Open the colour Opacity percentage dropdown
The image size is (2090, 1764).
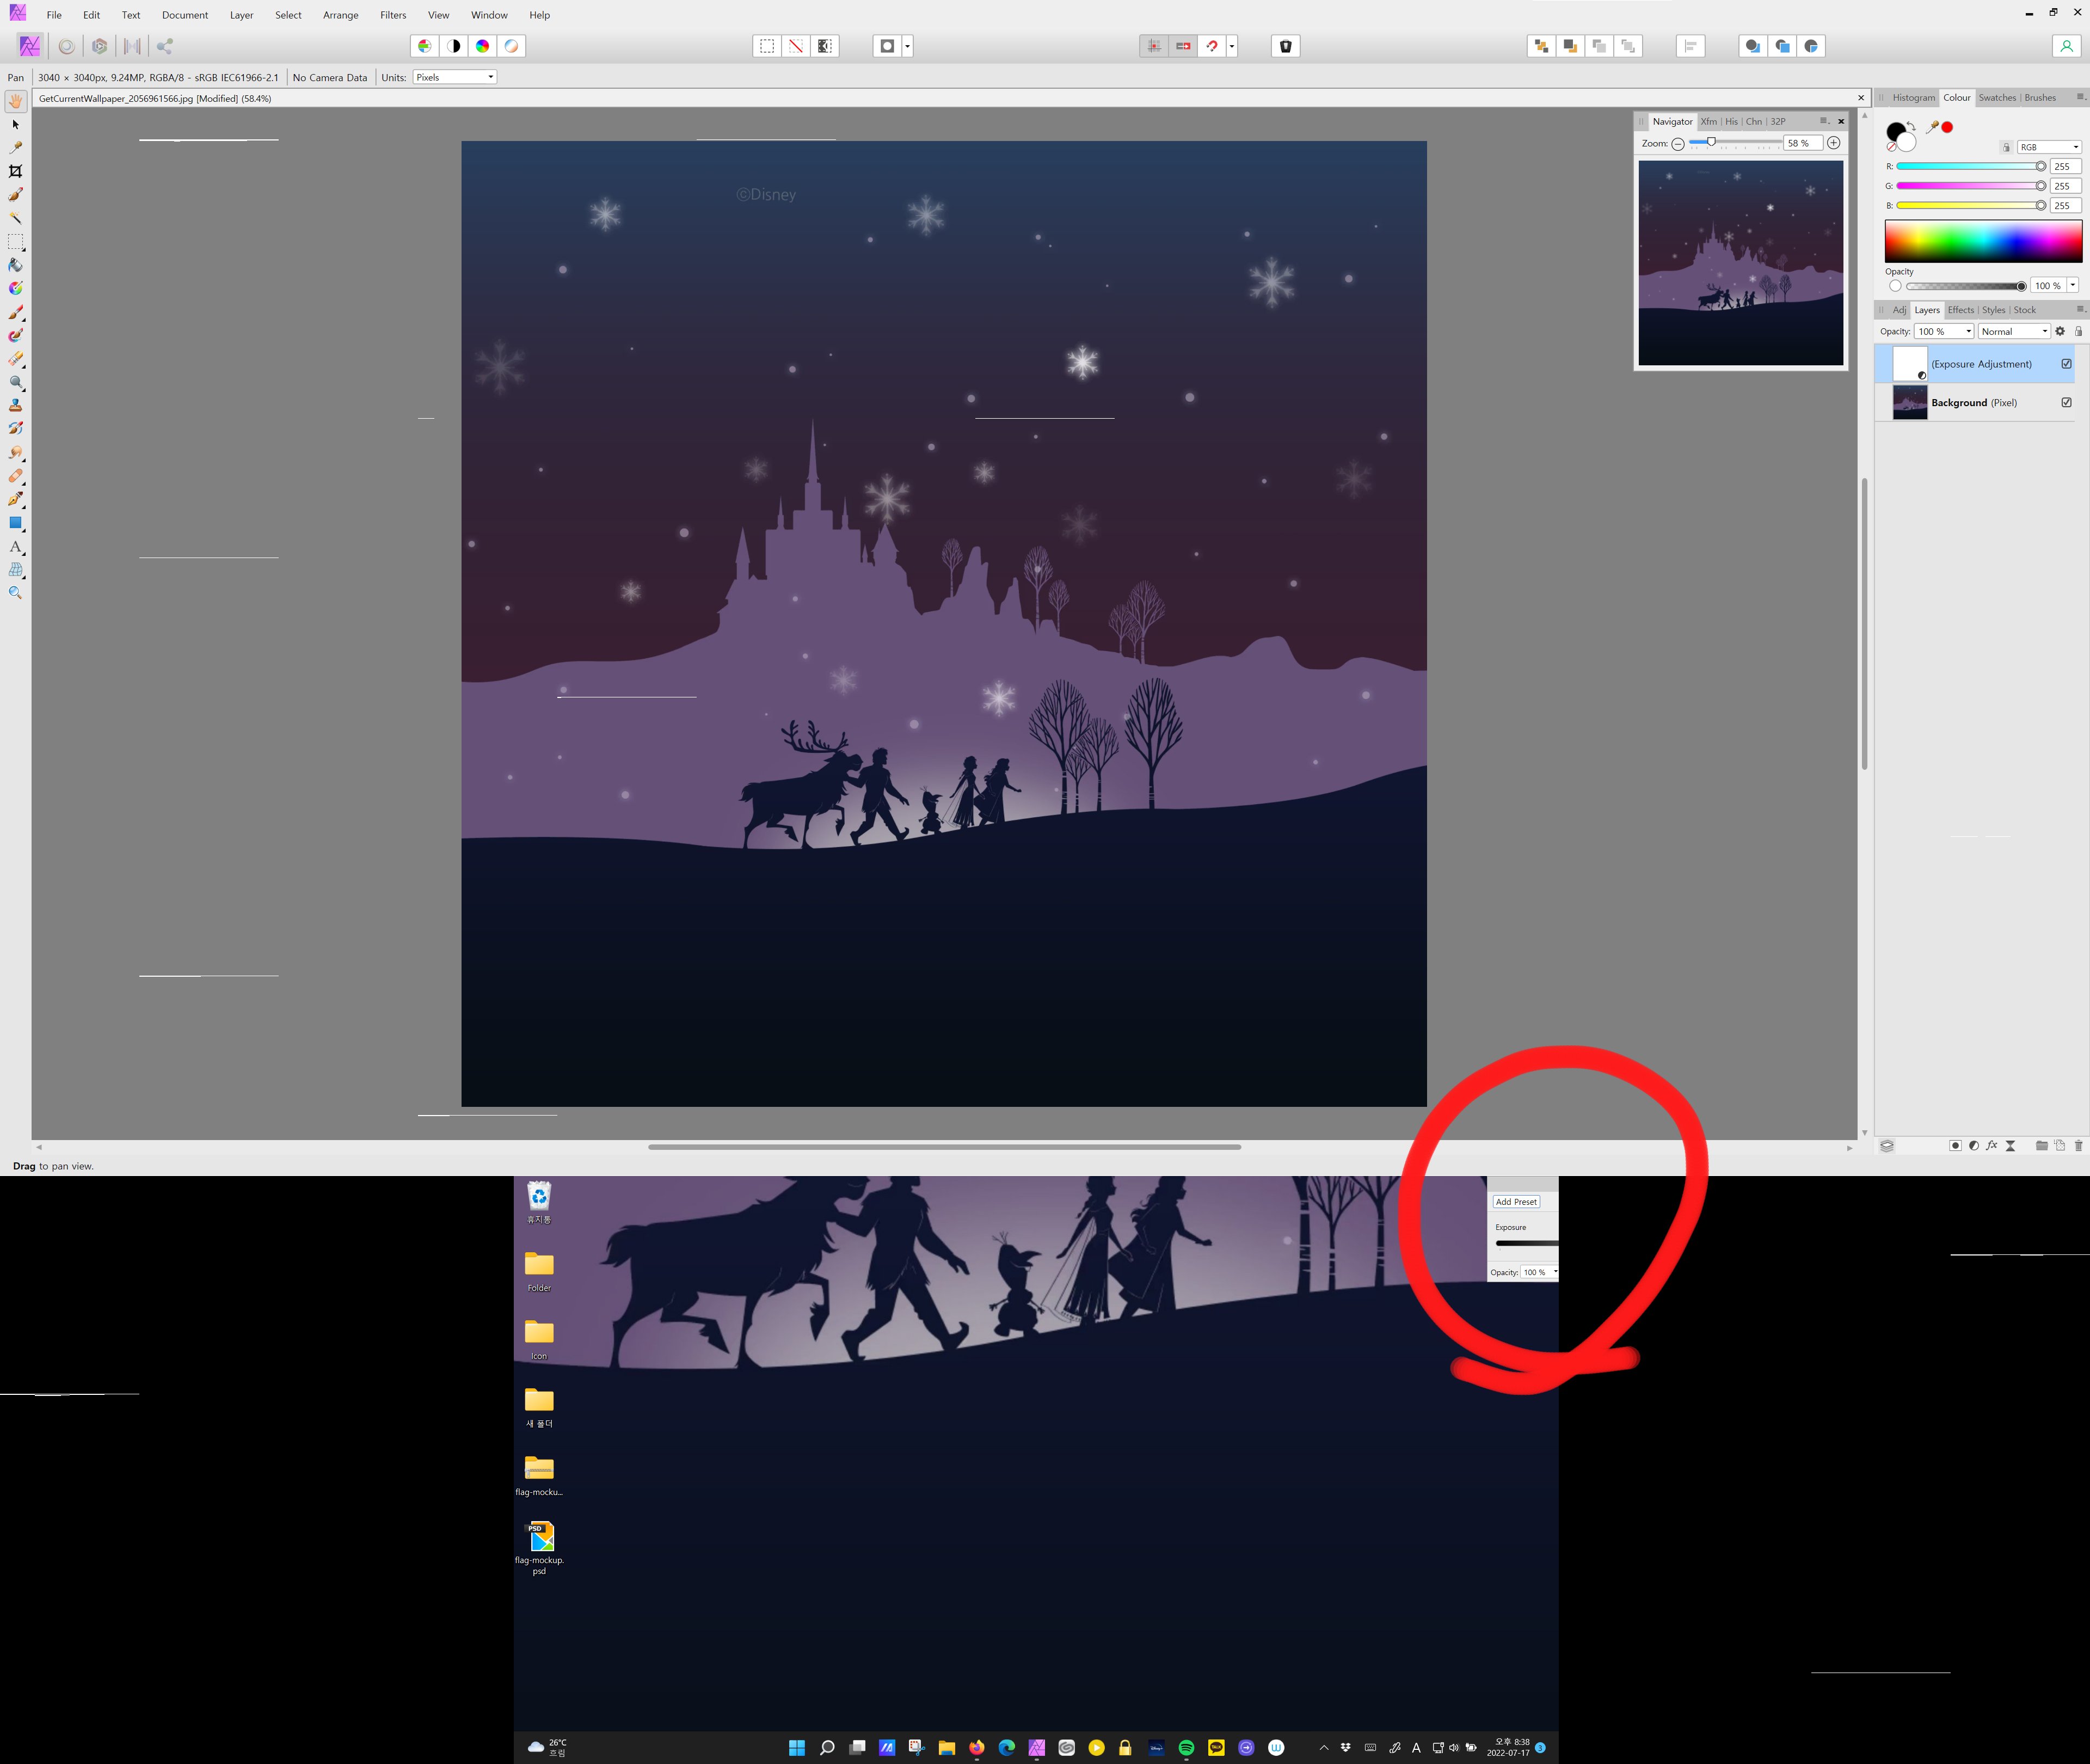coord(2073,285)
